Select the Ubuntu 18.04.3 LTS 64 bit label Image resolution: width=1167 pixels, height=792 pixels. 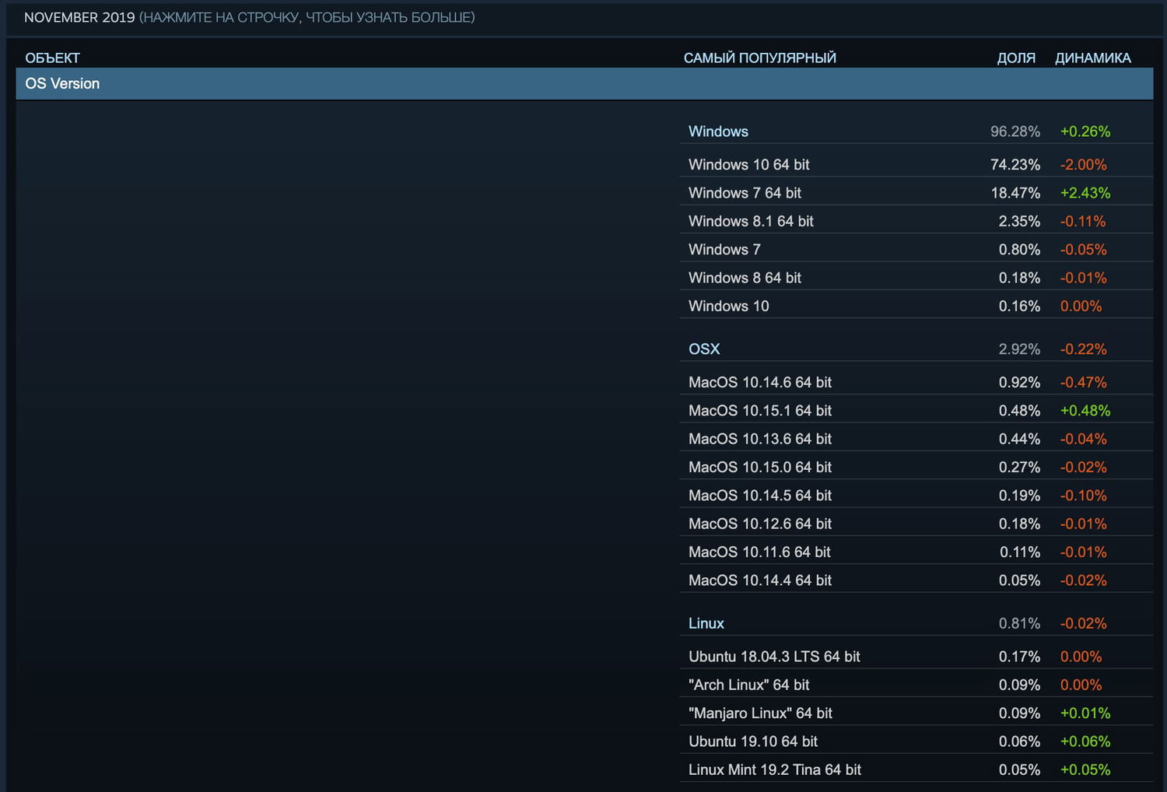[774, 657]
